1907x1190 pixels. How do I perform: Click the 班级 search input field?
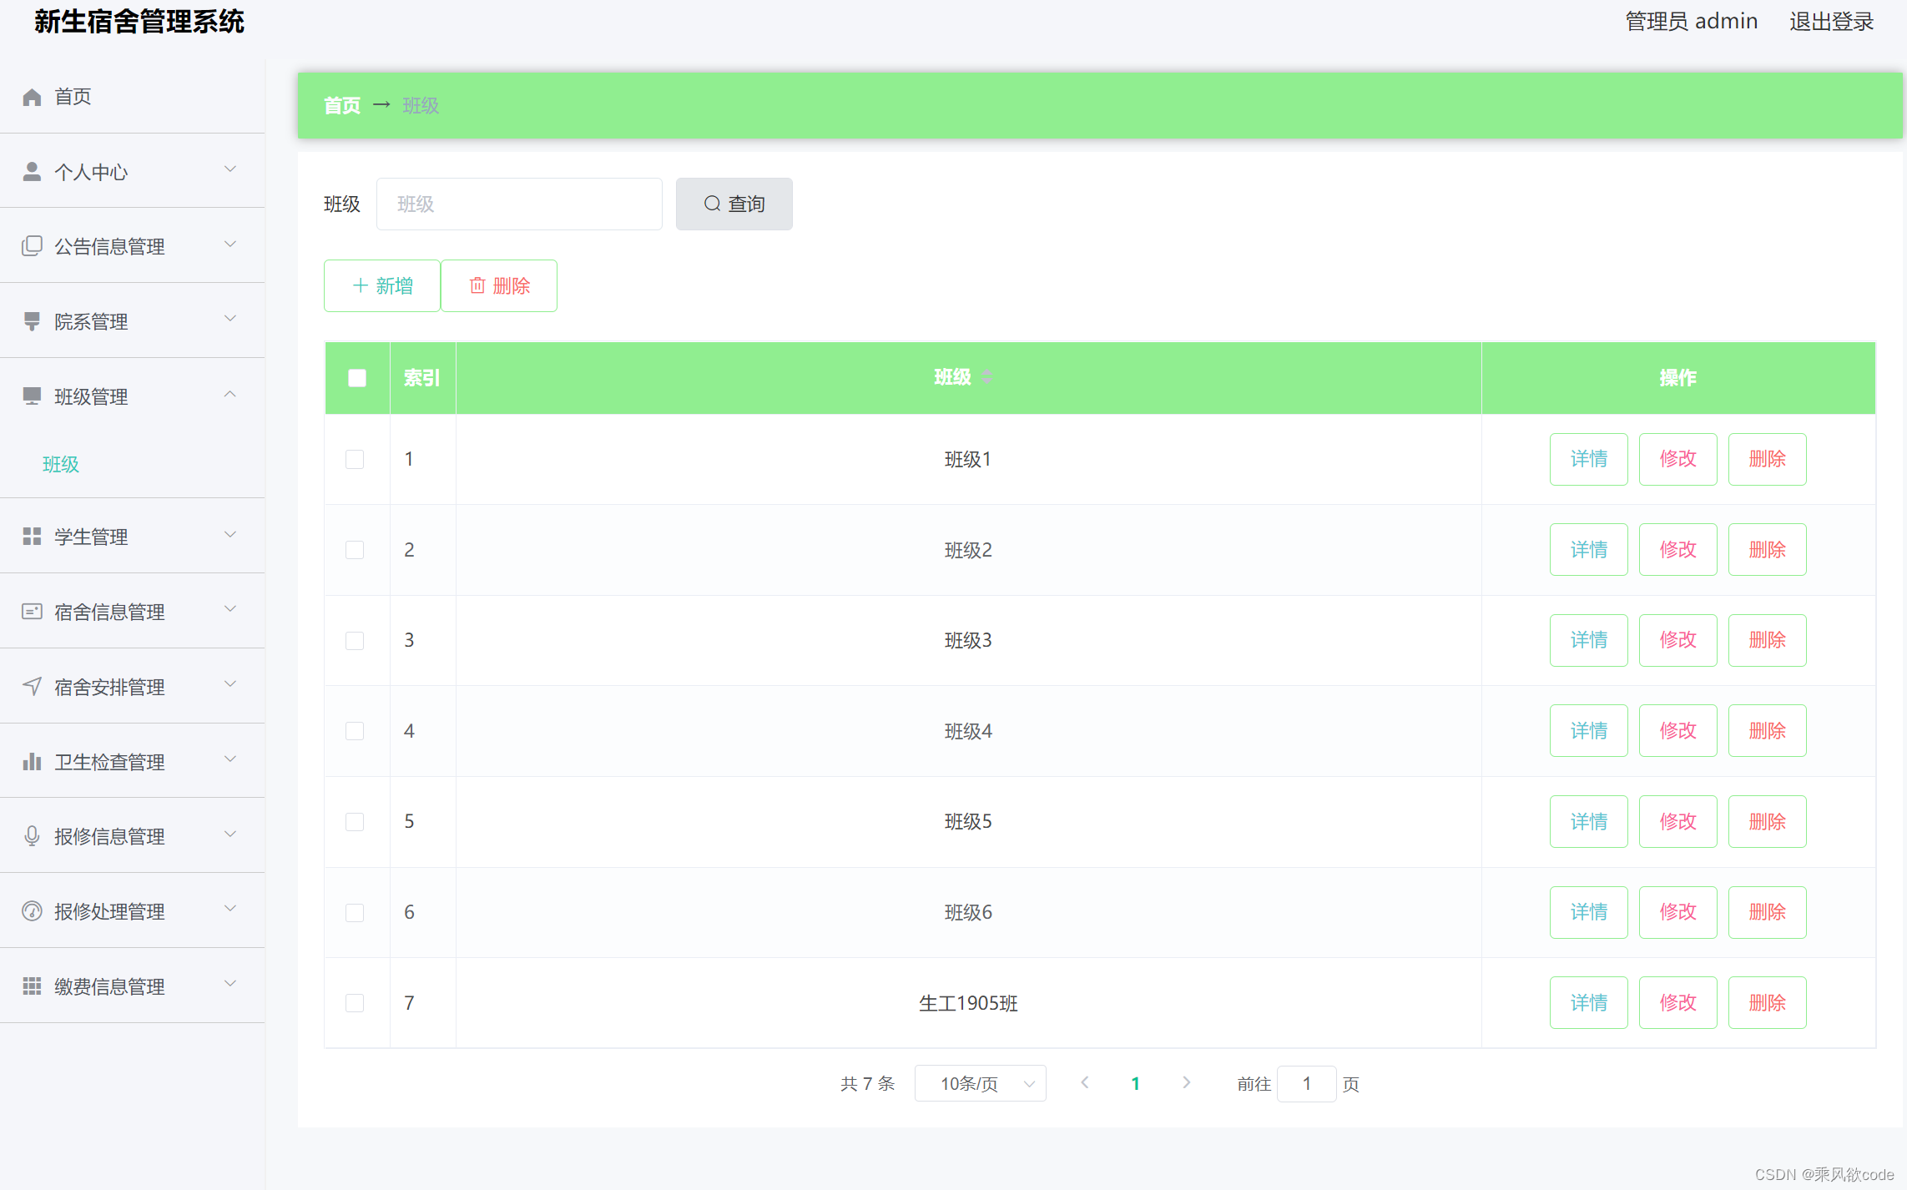[x=519, y=204]
